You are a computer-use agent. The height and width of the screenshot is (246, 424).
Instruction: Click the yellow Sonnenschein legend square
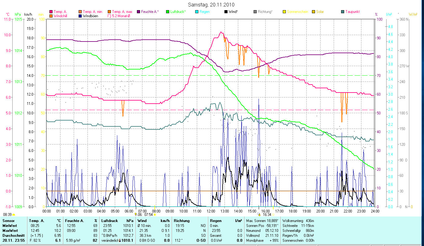click(x=284, y=12)
